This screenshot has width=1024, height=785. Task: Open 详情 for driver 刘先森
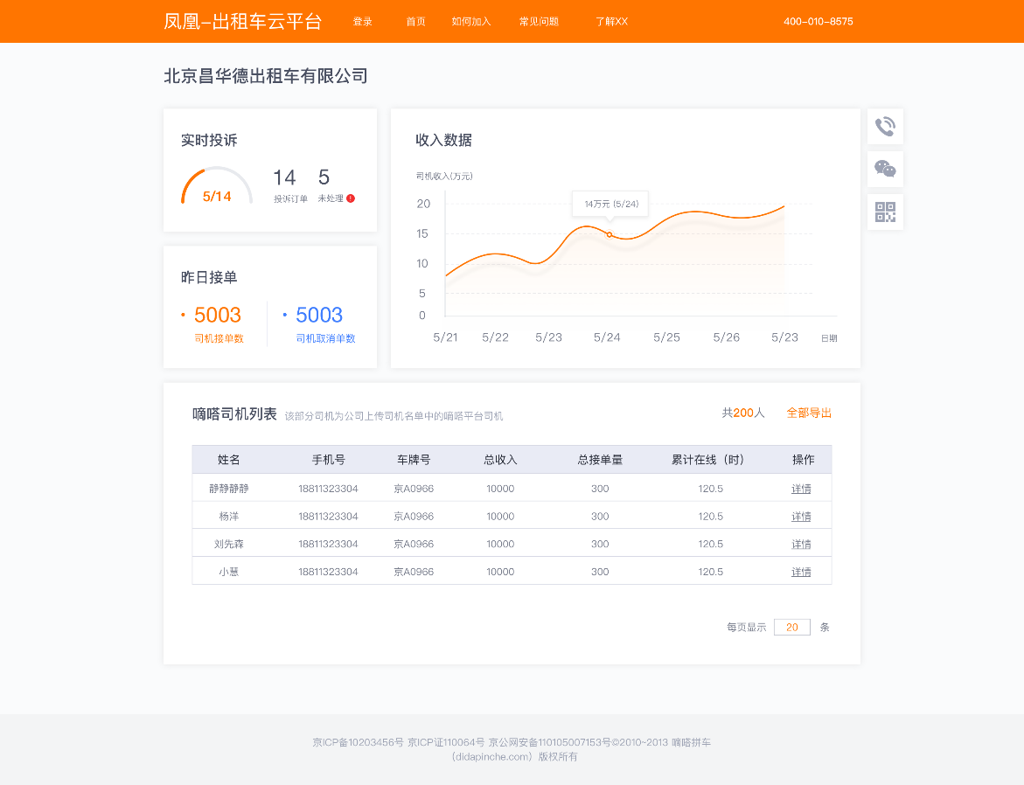coord(801,544)
